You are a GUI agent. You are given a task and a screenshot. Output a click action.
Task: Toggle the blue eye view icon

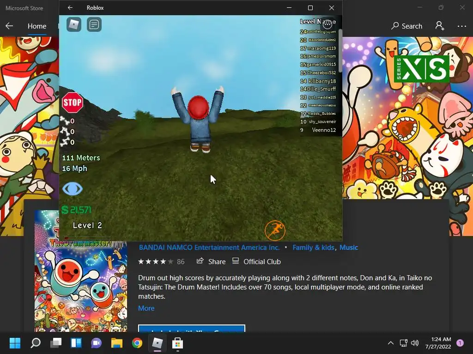click(73, 189)
